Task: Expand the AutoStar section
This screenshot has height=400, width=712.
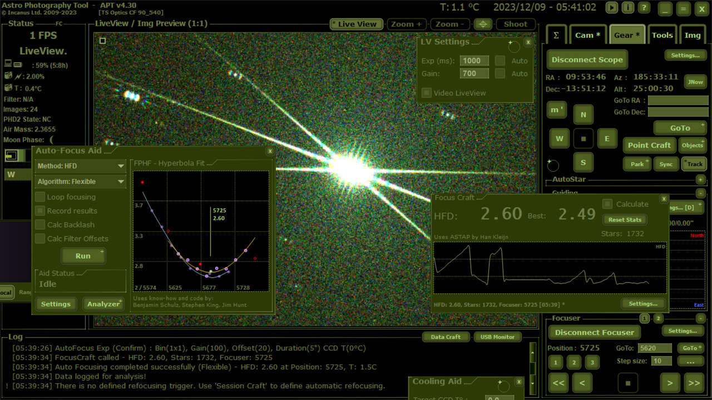Action: 700,179
